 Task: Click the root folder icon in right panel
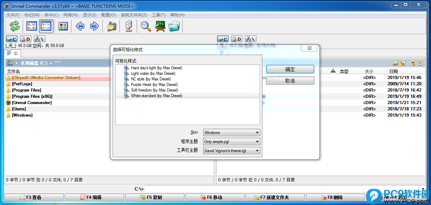pyautogui.click(x=395, y=63)
